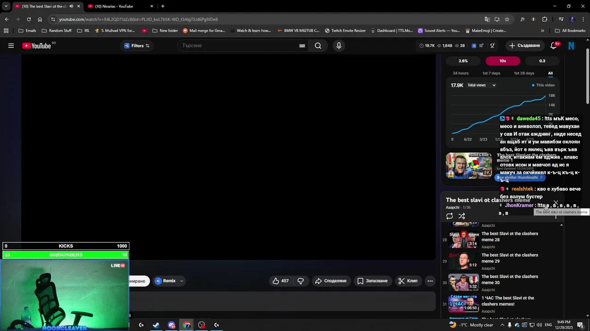Open the on-screen keyboard icon in search
The height and width of the screenshot is (331, 590).
(302, 46)
